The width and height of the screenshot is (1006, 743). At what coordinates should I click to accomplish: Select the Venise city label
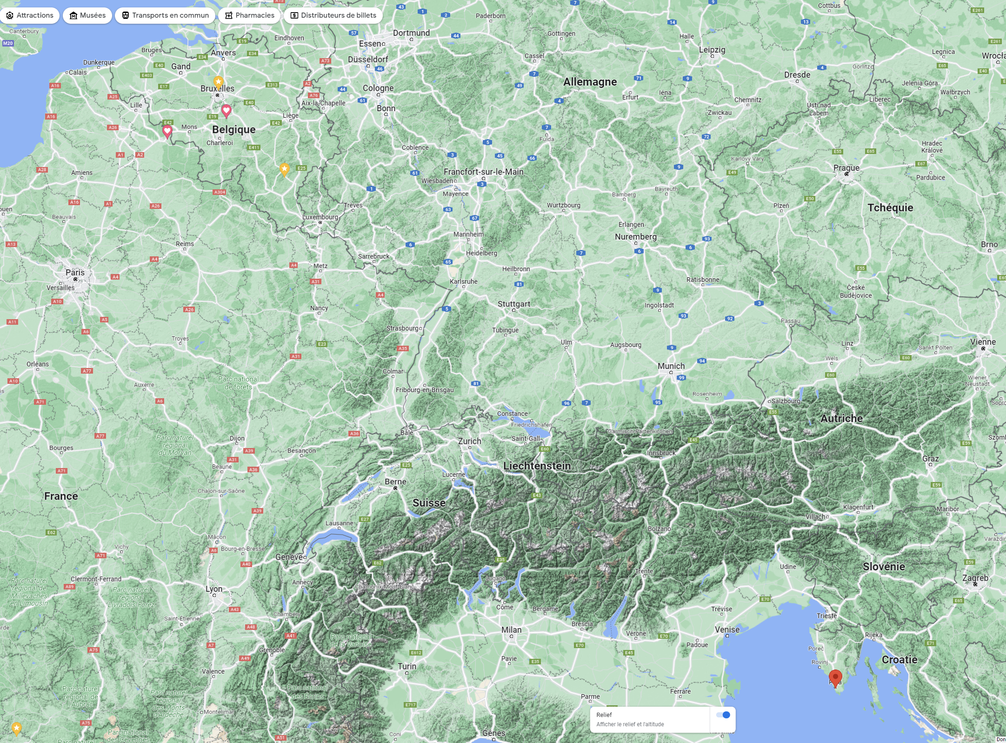click(727, 629)
